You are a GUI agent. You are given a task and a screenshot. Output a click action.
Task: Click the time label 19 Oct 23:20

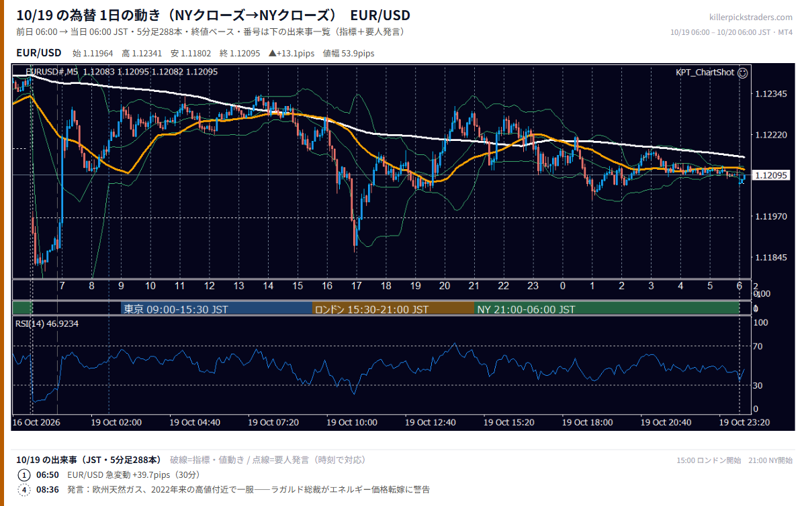click(x=744, y=423)
